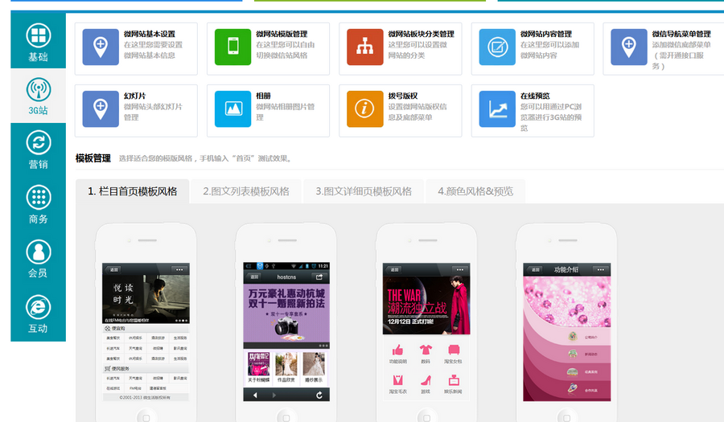724x422 pixels.
Task: Switch to 2.图文列表模板风格 tab
Action: coord(246,191)
